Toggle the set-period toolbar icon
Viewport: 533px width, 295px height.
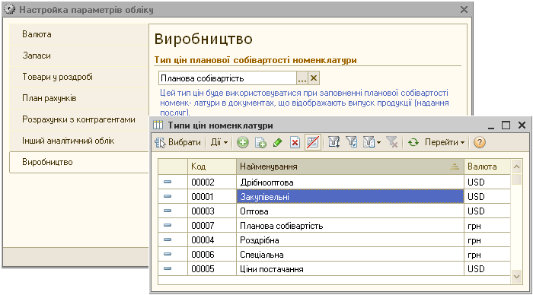click(x=312, y=142)
